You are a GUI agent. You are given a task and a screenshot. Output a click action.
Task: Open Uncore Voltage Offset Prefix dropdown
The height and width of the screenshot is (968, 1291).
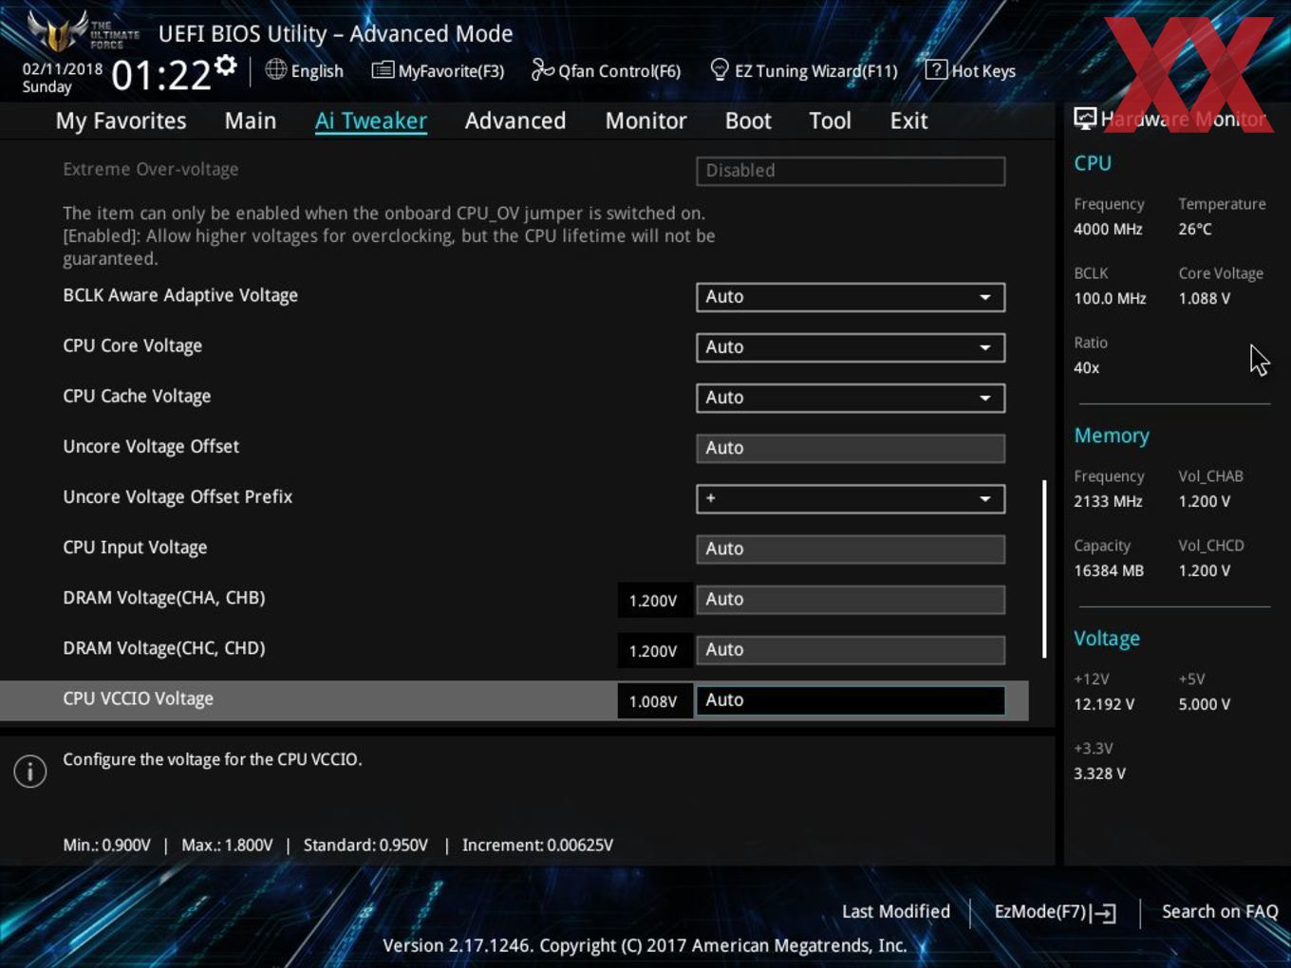pos(851,498)
